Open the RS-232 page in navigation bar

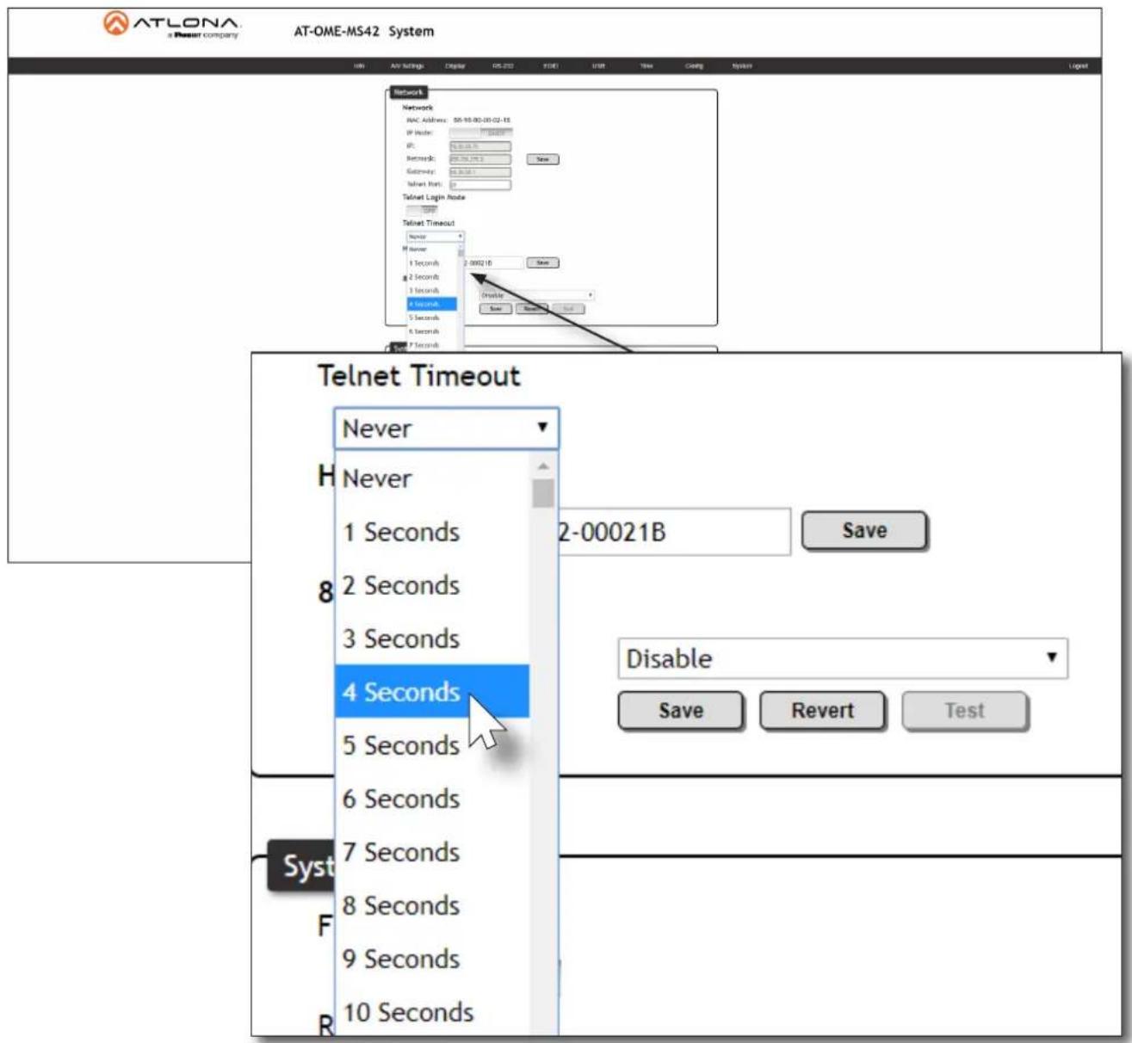503,66
